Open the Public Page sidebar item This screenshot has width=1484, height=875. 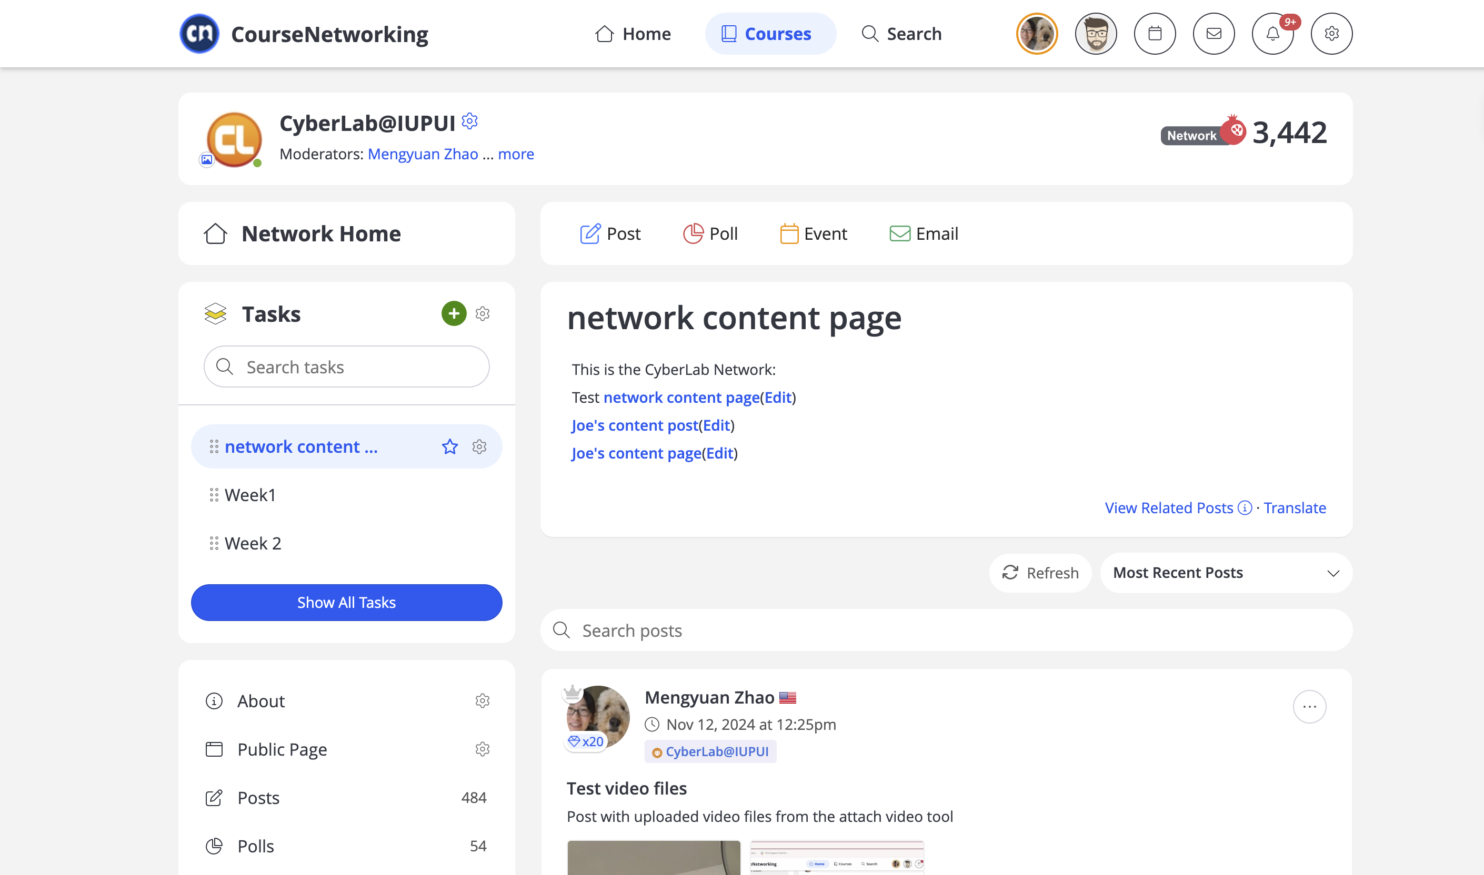point(282,749)
